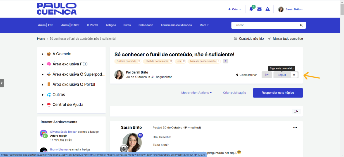
Task: Click the 'nível de consciencia' tag
Action: tap(157, 61)
